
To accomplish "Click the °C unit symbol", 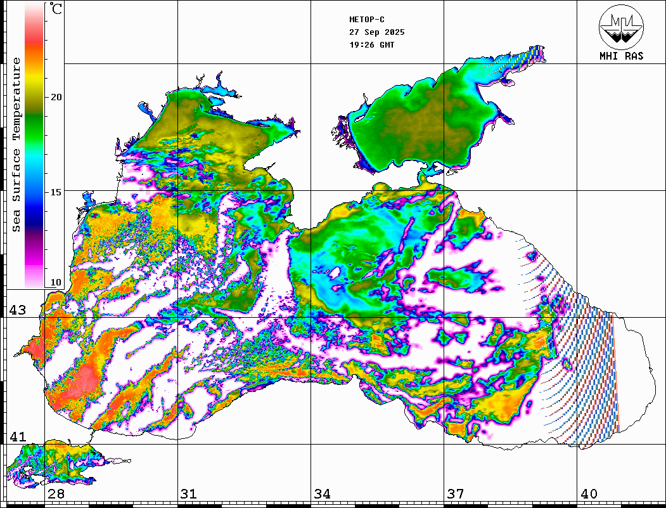I will pos(56,9).
